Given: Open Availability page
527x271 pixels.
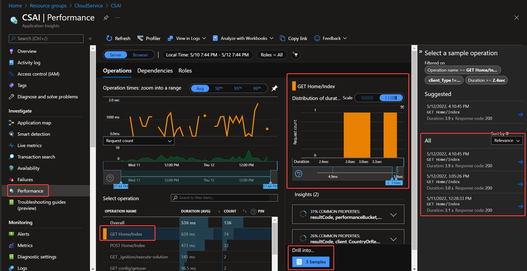Looking at the screenshot, I should [28, 168].
